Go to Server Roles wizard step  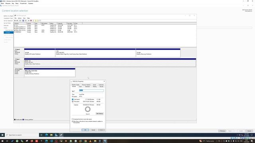tap(7, 23)
